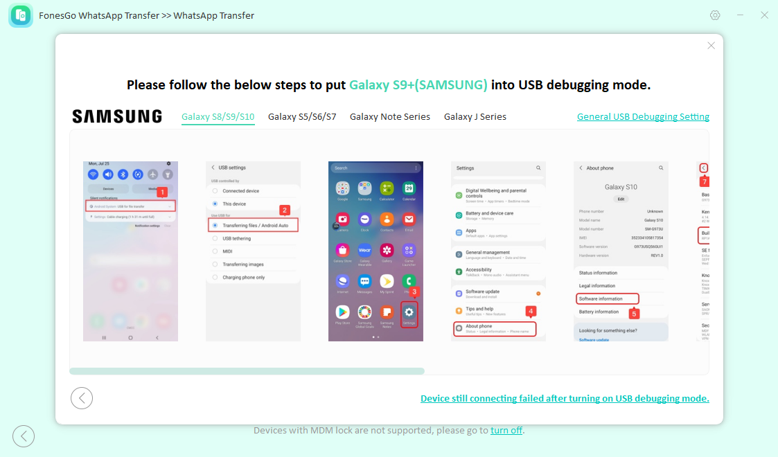Click step 5 About phone screenshot

click(621, 251)
